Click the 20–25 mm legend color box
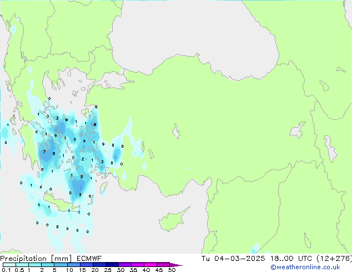The width and height of the screenshot is (352, 272). tap(99, 265)
